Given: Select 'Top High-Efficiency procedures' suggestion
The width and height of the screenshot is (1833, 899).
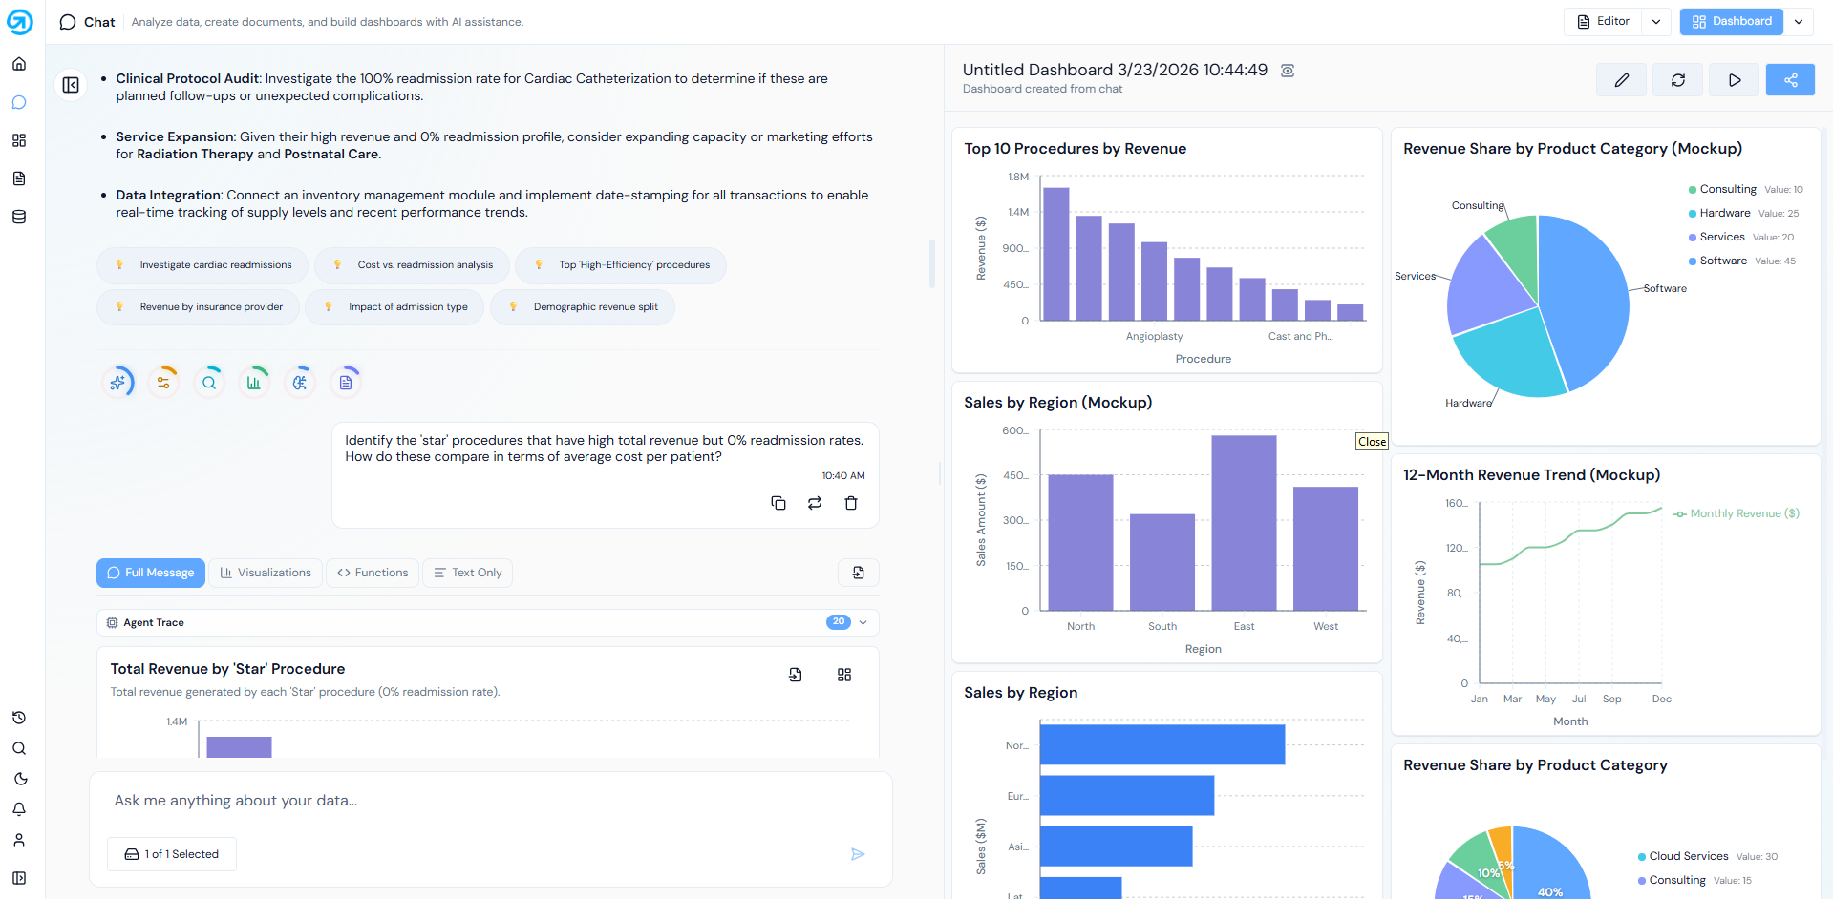Looking at the screenshot, I should click(621, 265).
